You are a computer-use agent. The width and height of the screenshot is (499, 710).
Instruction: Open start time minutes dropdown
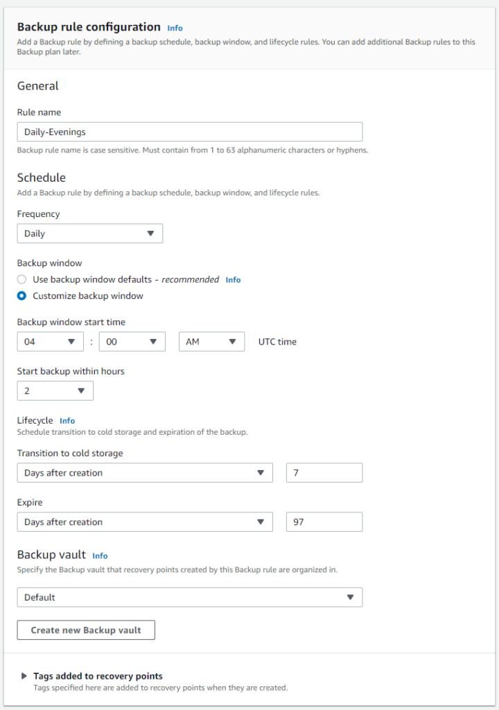point(132,342)
